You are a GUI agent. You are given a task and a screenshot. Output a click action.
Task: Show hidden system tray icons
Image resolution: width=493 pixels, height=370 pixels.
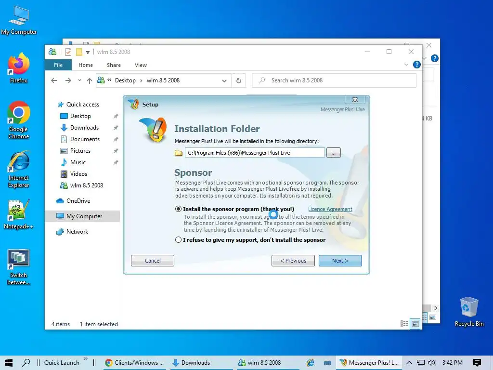[409, 363]
